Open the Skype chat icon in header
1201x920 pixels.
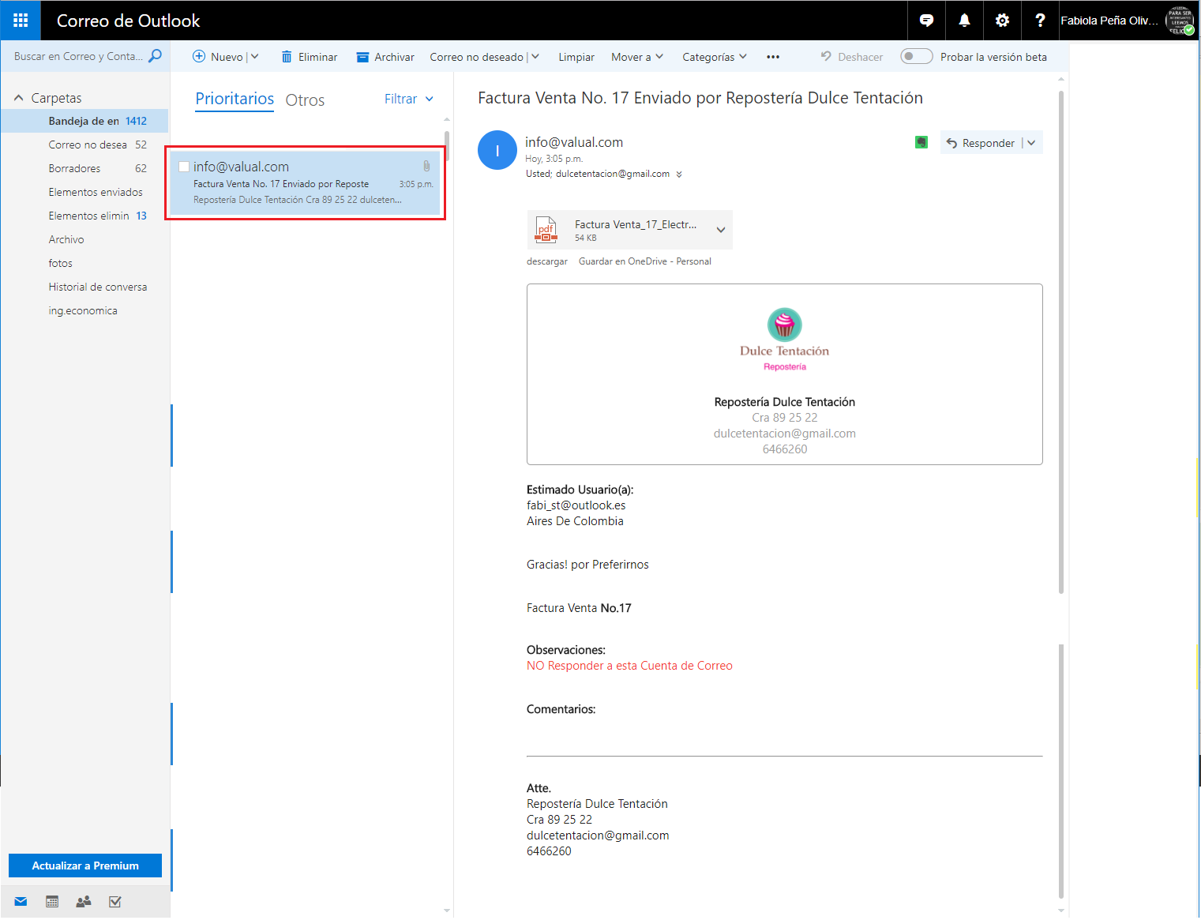point(926,21)
